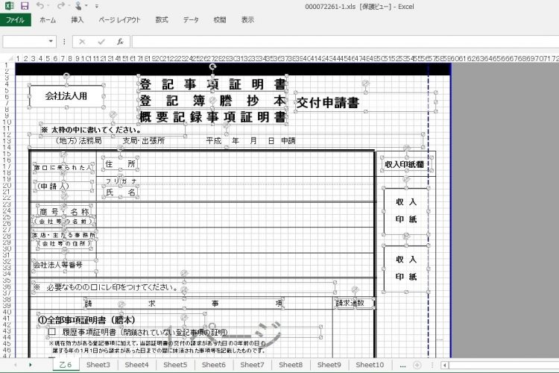This screenshot has width=559, height=373.
Task: Click inside the formula bar input field
Action: pos(335,42)
